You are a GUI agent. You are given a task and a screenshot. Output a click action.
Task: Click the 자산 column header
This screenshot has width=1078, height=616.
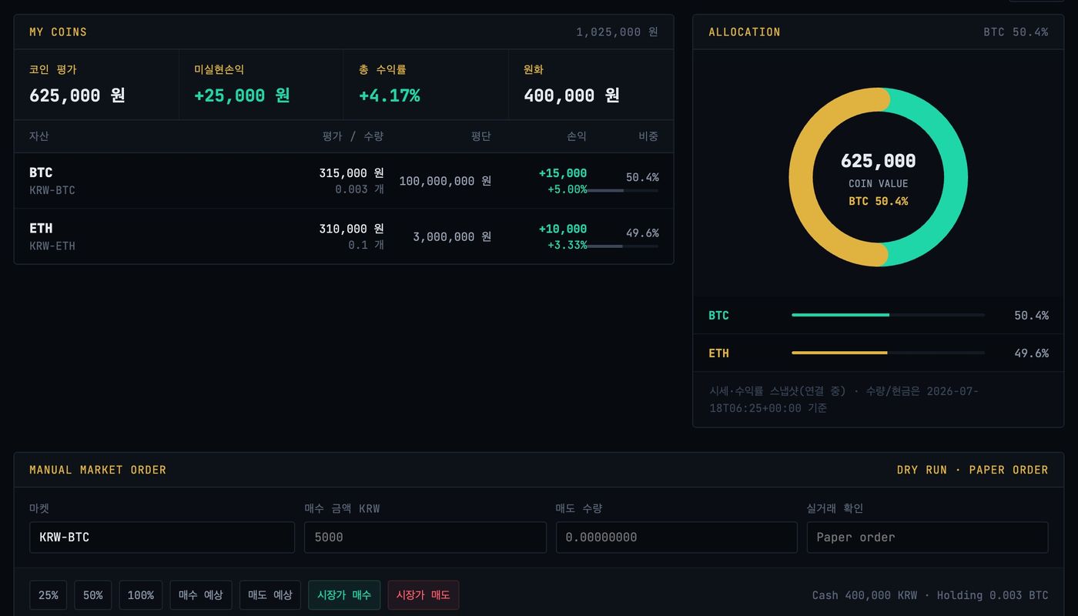pyautogui.click(x=38, y=136)
